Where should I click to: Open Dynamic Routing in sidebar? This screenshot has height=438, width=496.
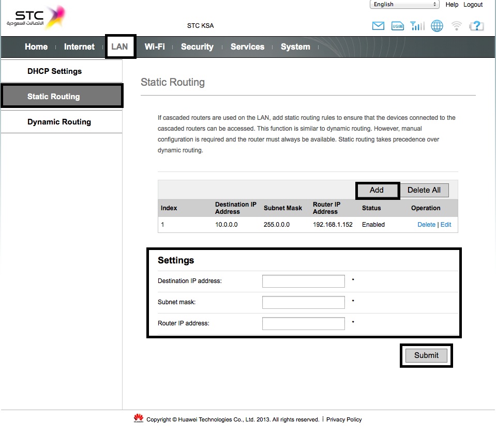[59, 122]
